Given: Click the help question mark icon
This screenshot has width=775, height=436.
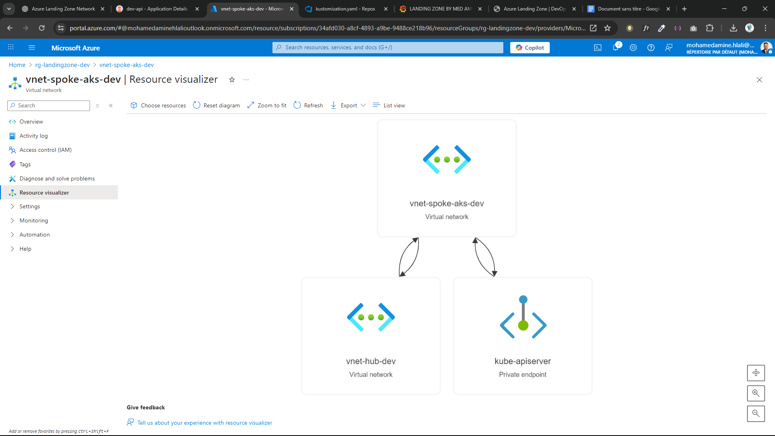Looking at the screenshot, I should (x=651, y=48).
